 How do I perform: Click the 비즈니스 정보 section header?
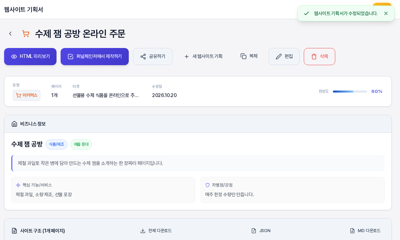[33, 124]
